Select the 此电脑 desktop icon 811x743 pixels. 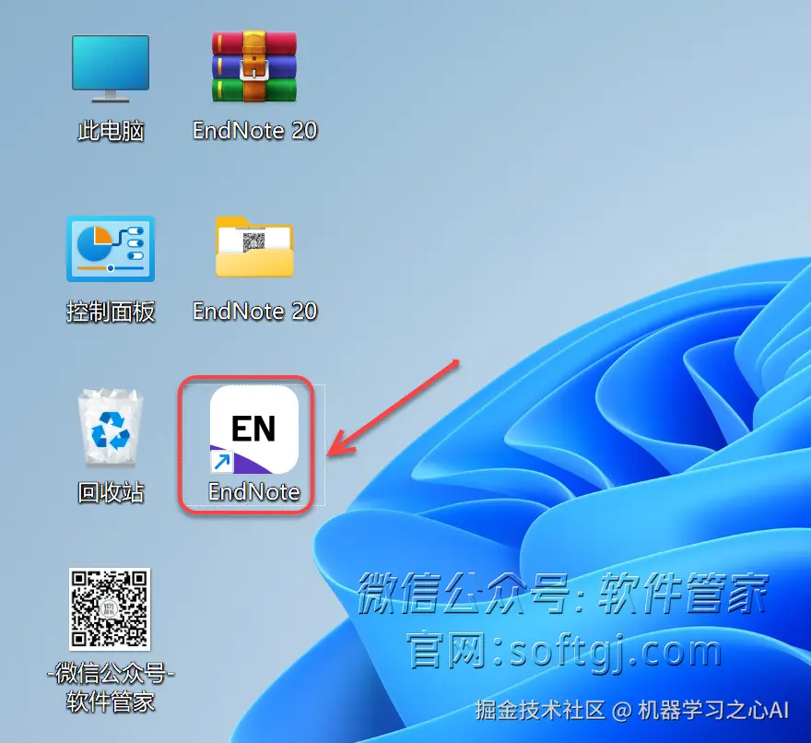[x=111, y=68]
